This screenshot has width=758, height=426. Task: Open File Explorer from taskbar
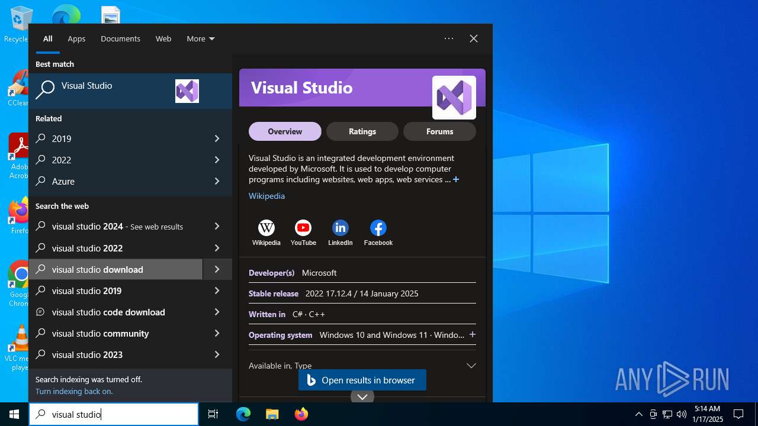click(272, 414)
